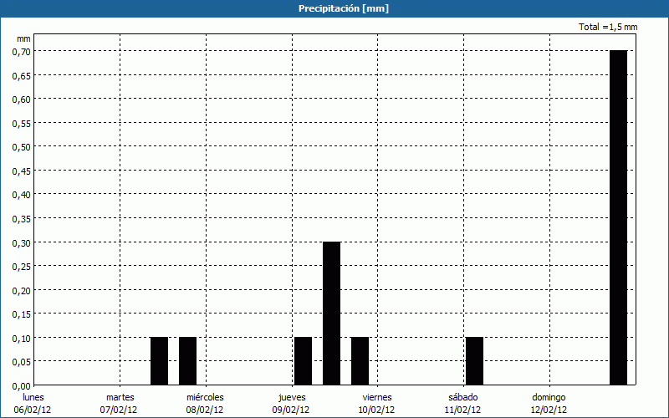Click the date 09/02/12

point(291,410)
